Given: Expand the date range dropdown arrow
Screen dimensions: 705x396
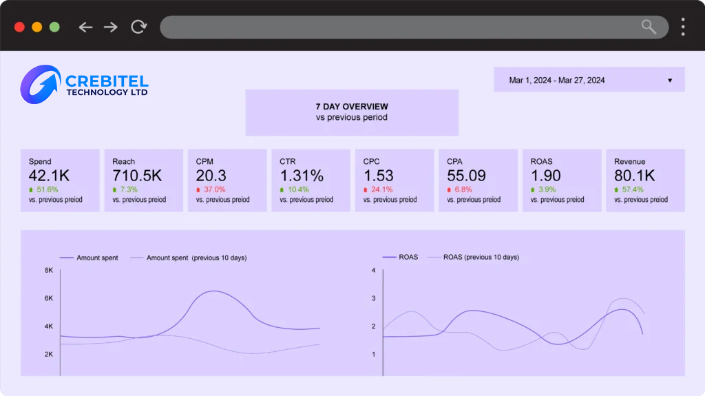Looking at the screenshot, I should pyautogui.click(x=669, y=81).
